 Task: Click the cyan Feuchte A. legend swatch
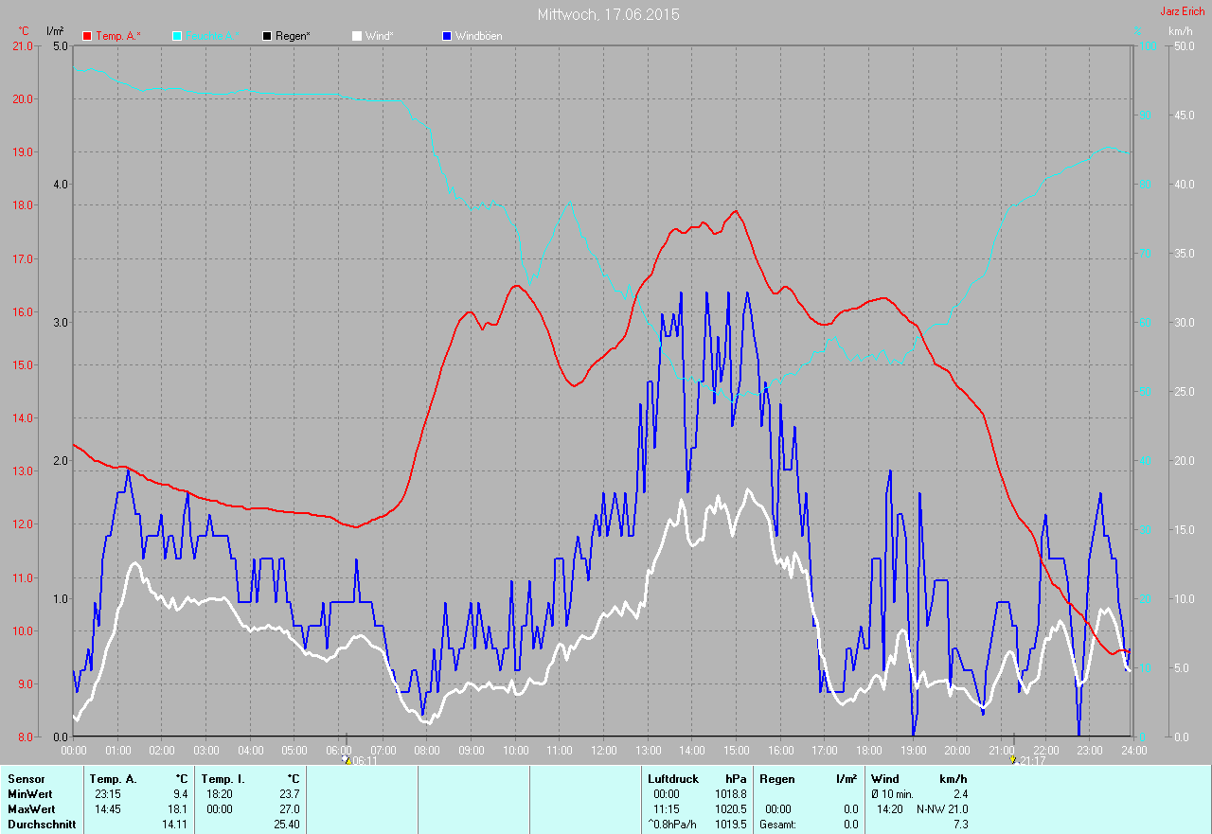click(177, 37)
